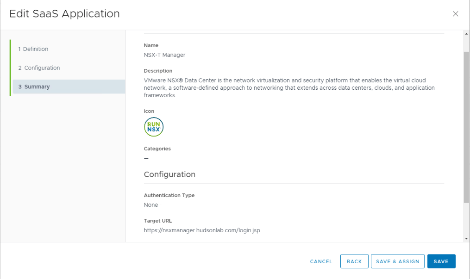Click the Name field label
The width and height of the screenshot is (470, 279).
151,45
